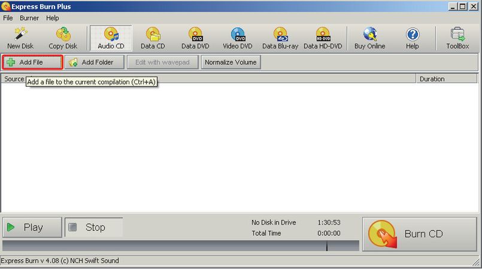Sort by the Source column header

click(x=14, y=79)
